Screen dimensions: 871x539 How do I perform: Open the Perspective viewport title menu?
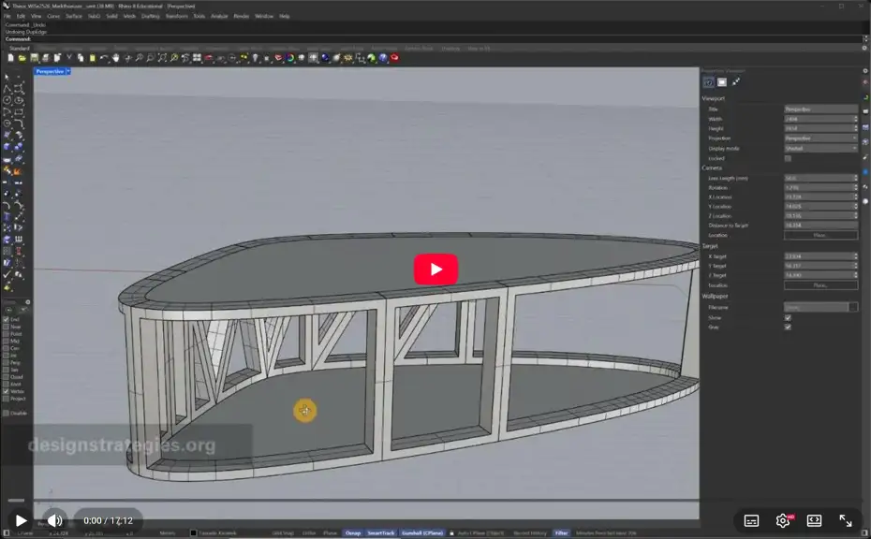(50, 71)
